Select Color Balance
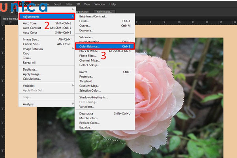 pos(105,47)
